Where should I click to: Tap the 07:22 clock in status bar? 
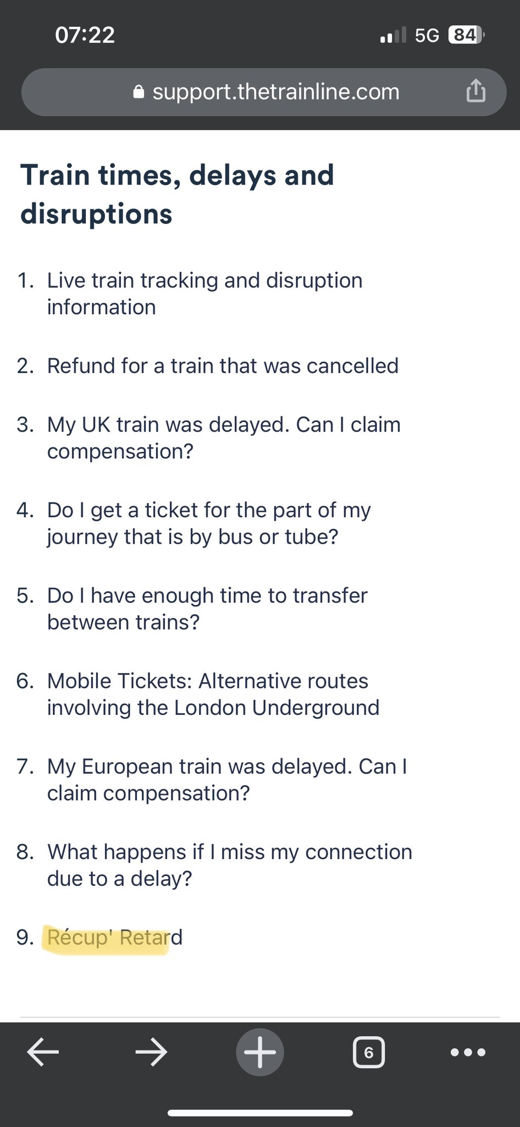(85, 35)
